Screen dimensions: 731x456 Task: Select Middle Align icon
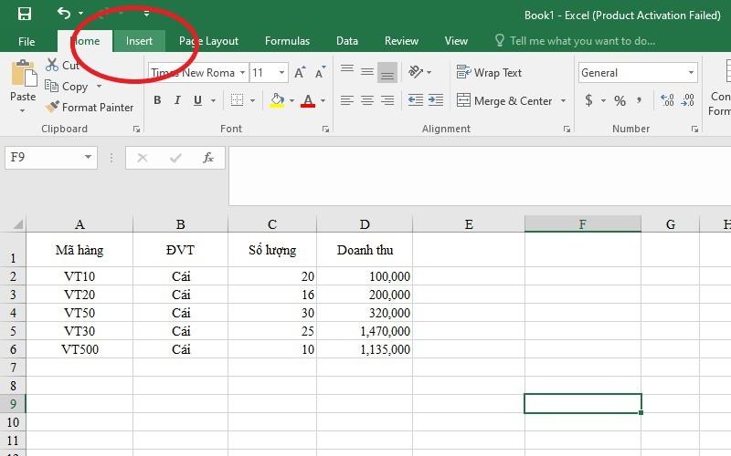click(367, 71)
